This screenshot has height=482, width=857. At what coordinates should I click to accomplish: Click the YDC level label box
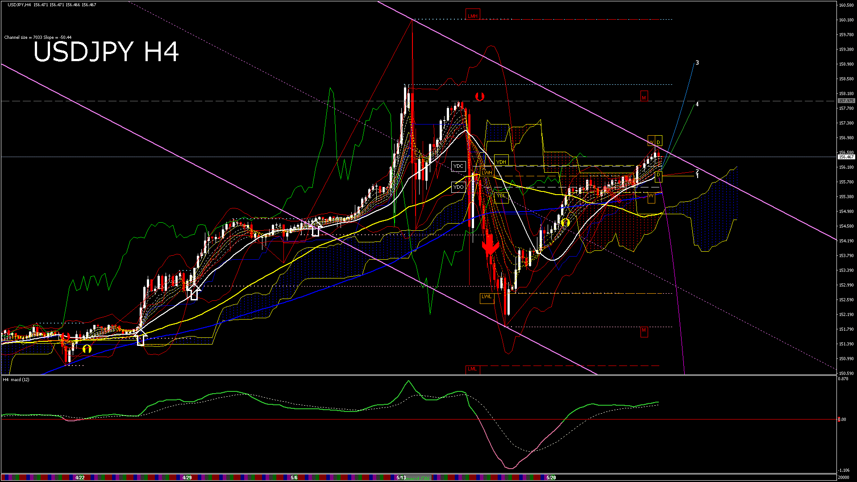(x=458, y=166)
